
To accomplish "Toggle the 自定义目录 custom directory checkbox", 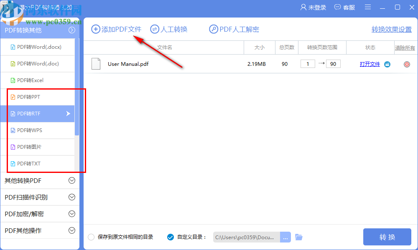I will pyautogui.click(x=170, y=237).
